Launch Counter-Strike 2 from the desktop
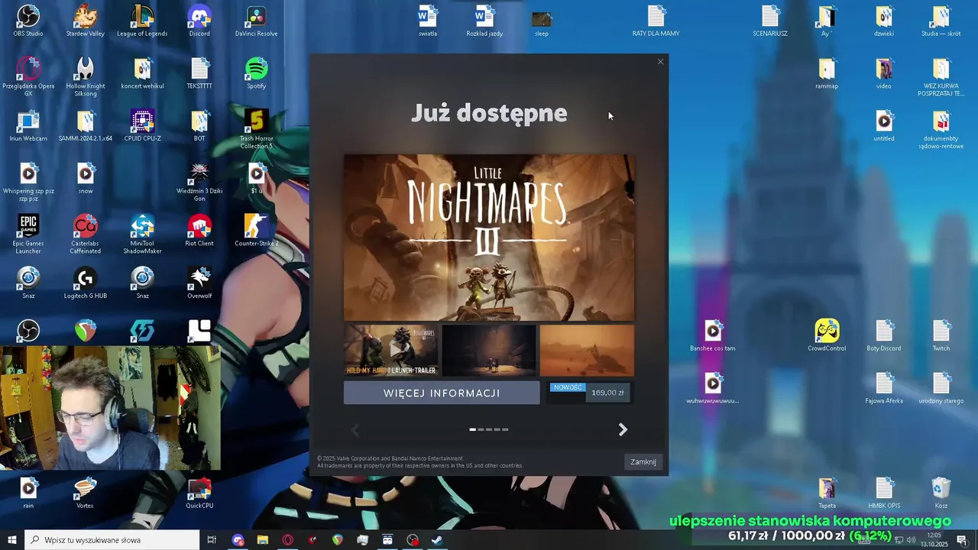The width and height of the screenshot is (978, 550). [257, 231]
